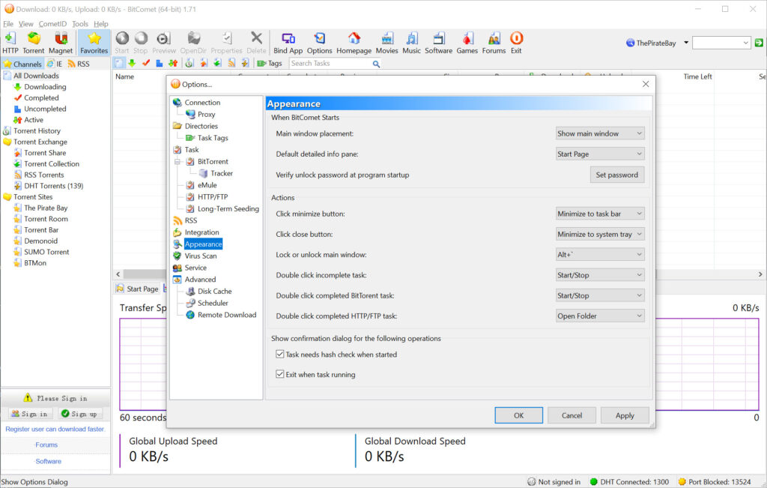Viewport: 767px width, 488px height.
Task: Select Disk Cache in the options tree
Action: pyautogui.click(x=214, y=292)
